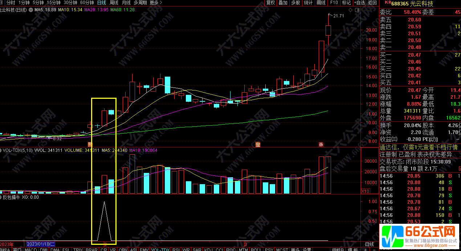
Task: Click the 买一 20.47 quote row
Action: coord(420,55)
